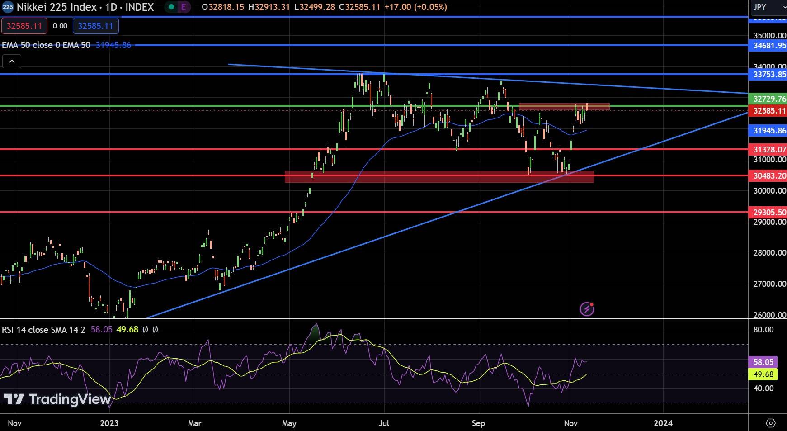Click the open price O32818.15 value
Screen dimensions: 787x431
[223, 7]
